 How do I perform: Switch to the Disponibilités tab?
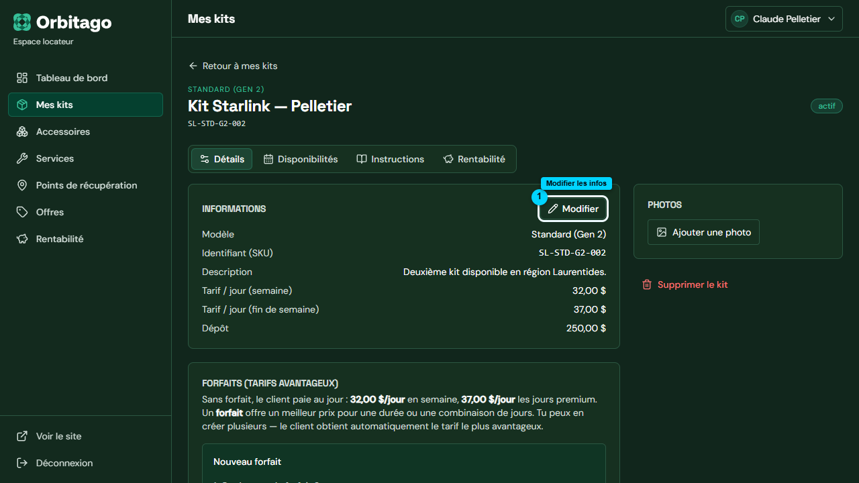(301, 159)
